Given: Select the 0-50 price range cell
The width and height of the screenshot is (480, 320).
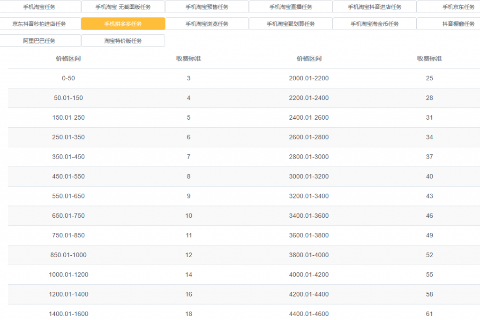Looking at the screenshot, I should click(x=68, y=78).
